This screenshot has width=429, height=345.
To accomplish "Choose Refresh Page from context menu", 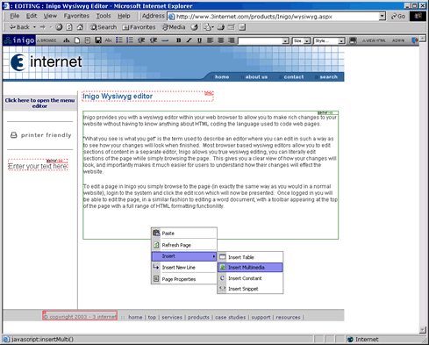I will (184, 245).
